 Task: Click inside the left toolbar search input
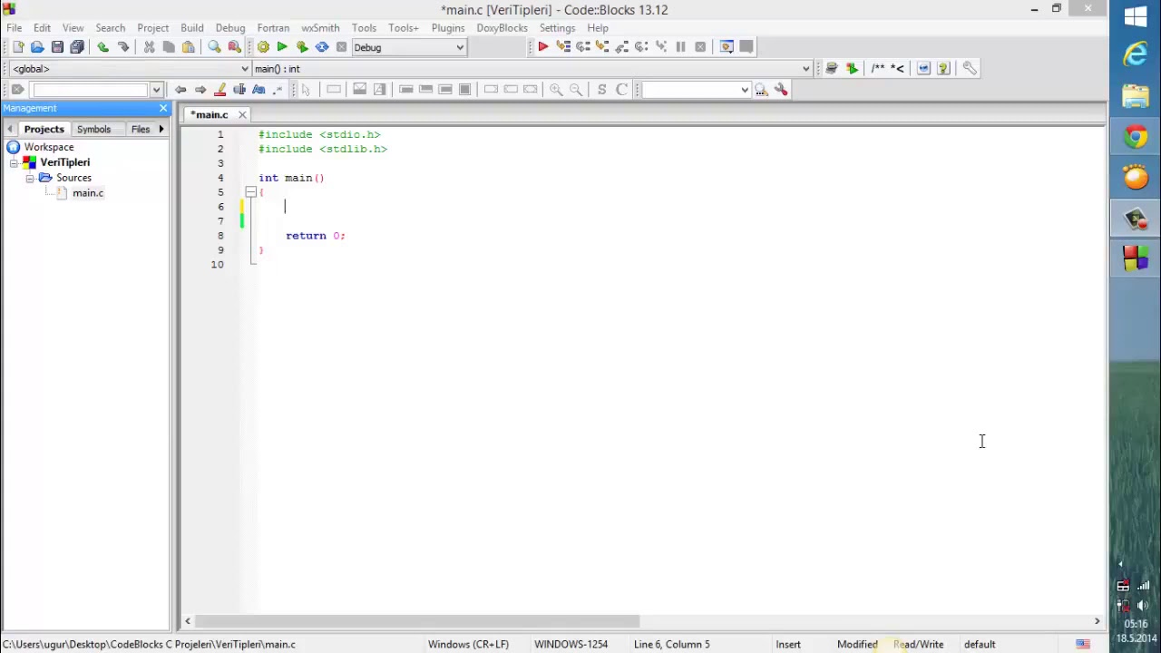(91, 90)
